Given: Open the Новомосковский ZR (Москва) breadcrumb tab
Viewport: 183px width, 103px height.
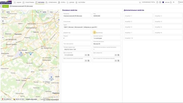Looking at the screenshot, I should click(x=21, y=6).
